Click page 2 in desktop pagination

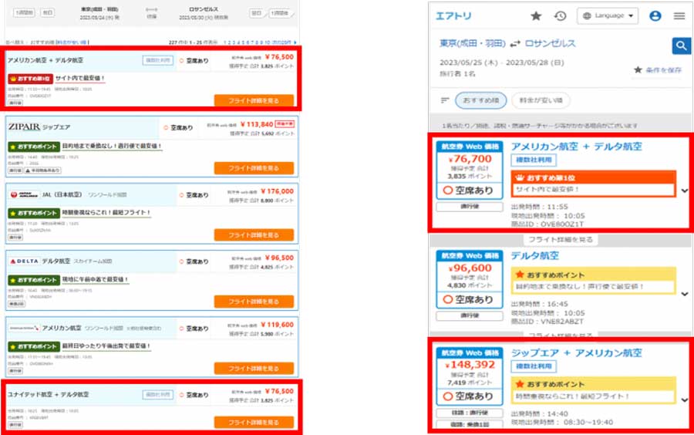click(230, 42)
